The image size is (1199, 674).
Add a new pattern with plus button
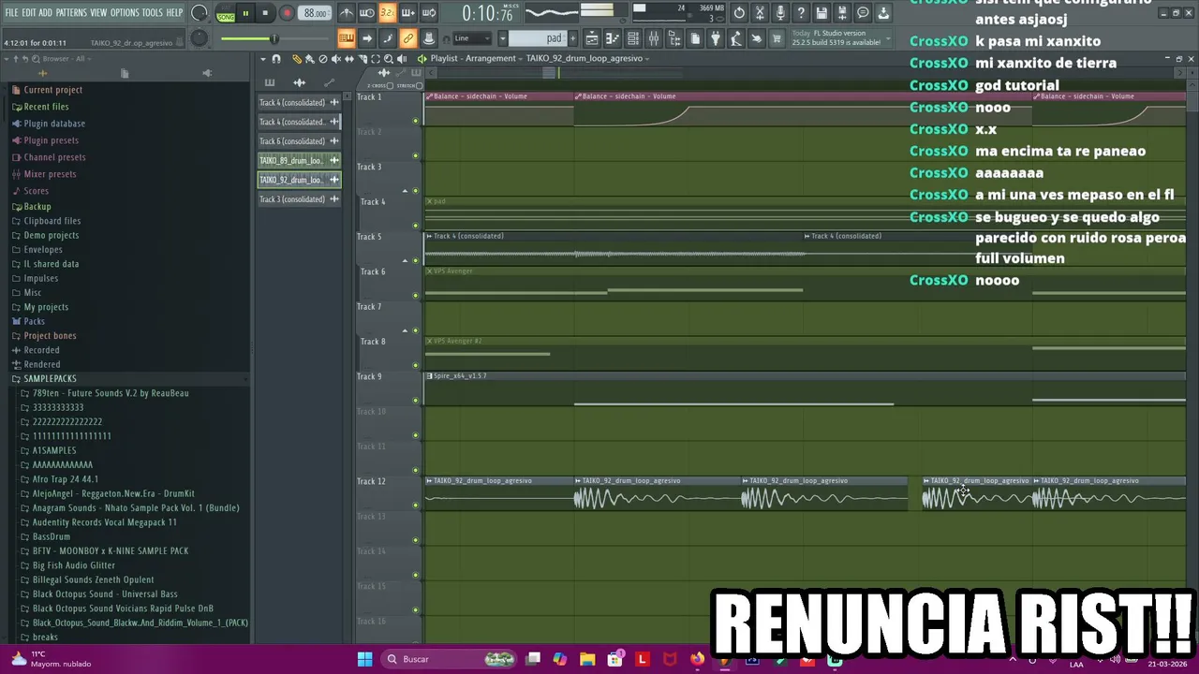(x=571, y=38)
